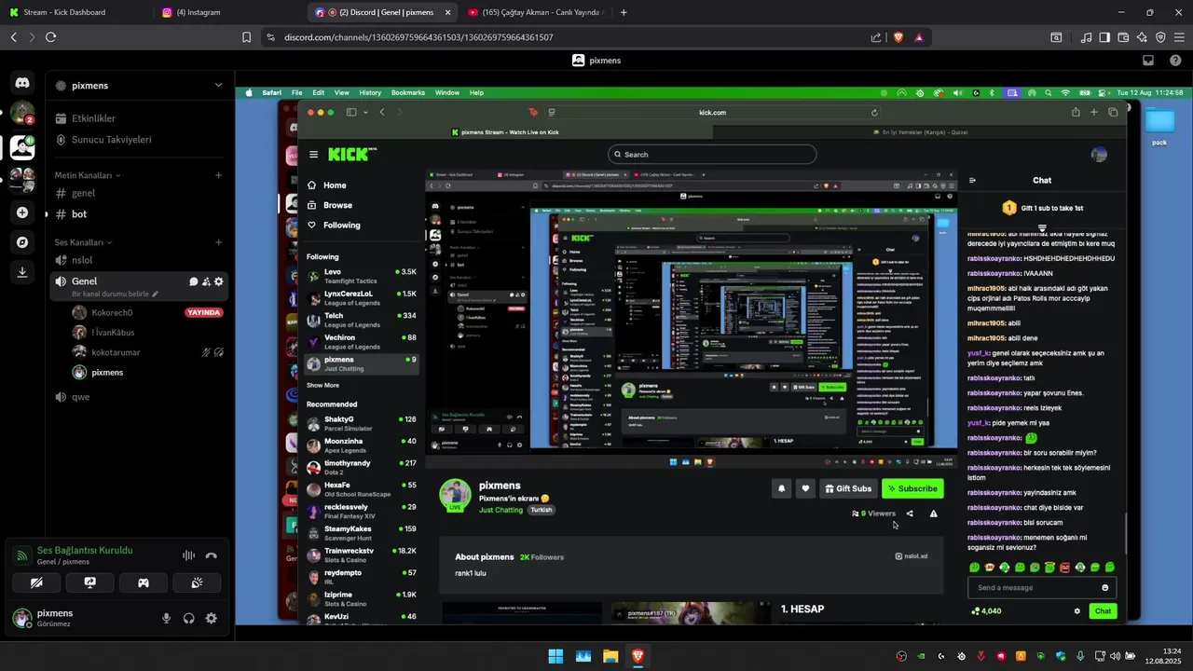Screen dimensions: 1193x671
Task: Click the Kick search box in stream
Action: [x=712, y=155]
